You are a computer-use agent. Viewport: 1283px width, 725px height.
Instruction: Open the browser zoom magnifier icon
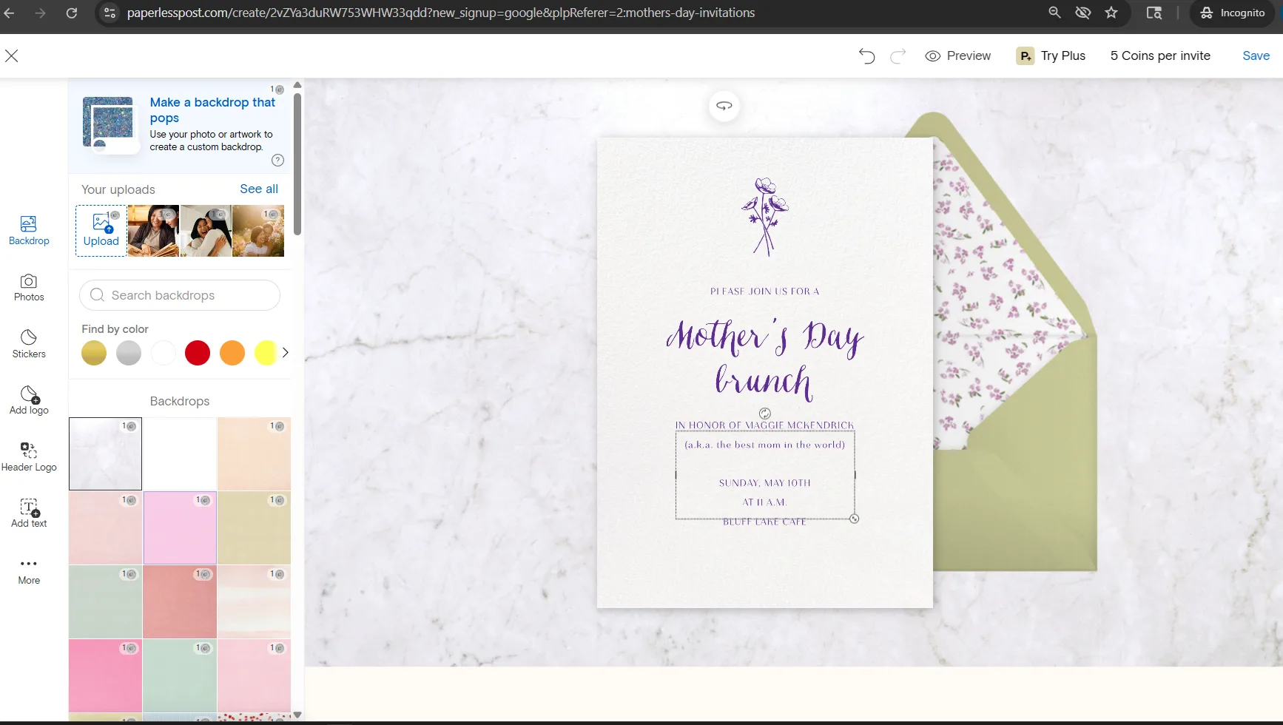point(1054,13)
